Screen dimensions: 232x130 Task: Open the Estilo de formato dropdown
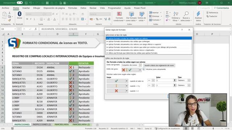pos(140,65)
